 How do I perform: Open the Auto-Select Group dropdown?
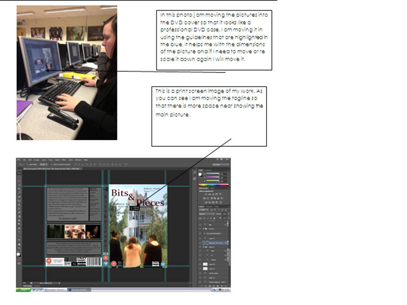(43, 164)
